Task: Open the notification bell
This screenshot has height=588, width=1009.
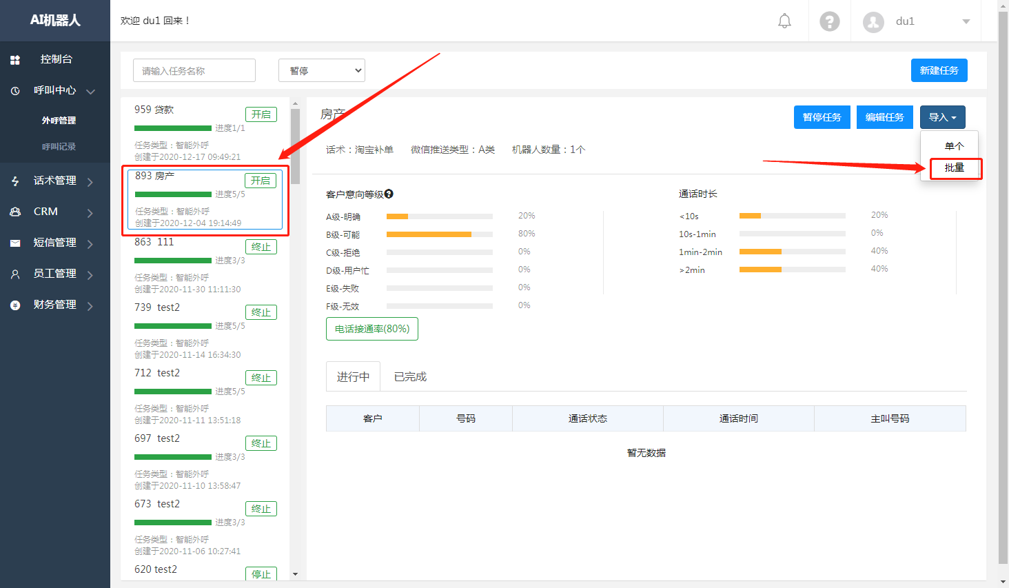Action: point(784,21)
